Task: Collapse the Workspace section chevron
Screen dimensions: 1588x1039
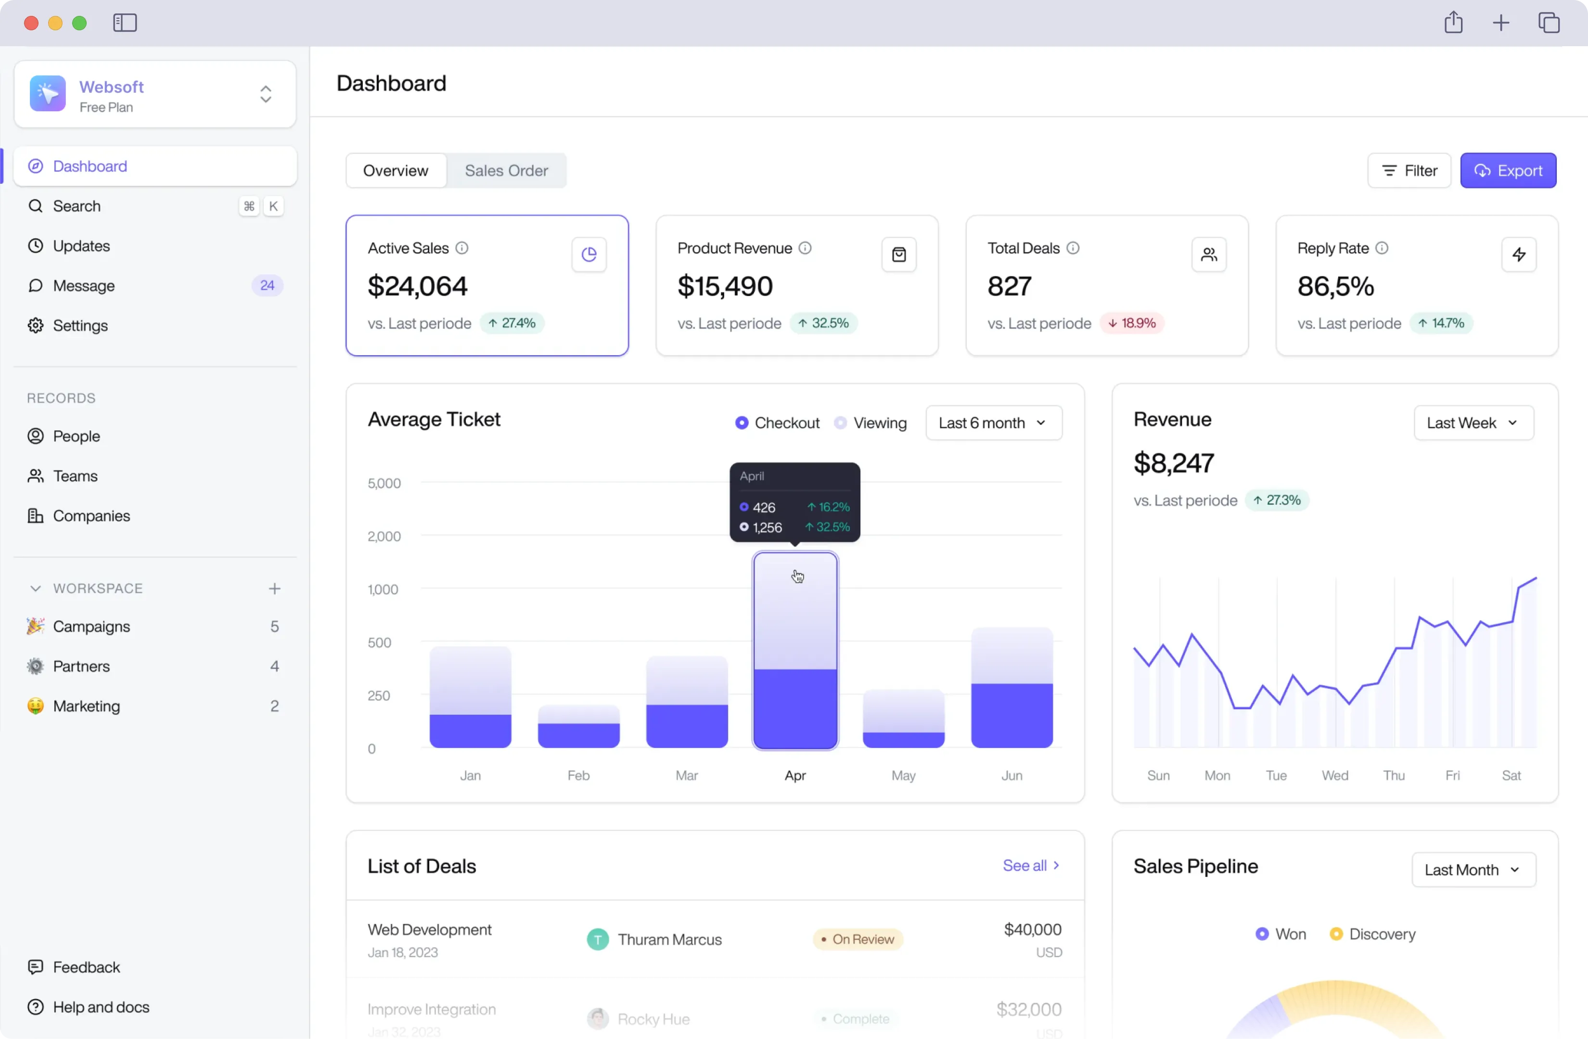Action: coord(35,589)
